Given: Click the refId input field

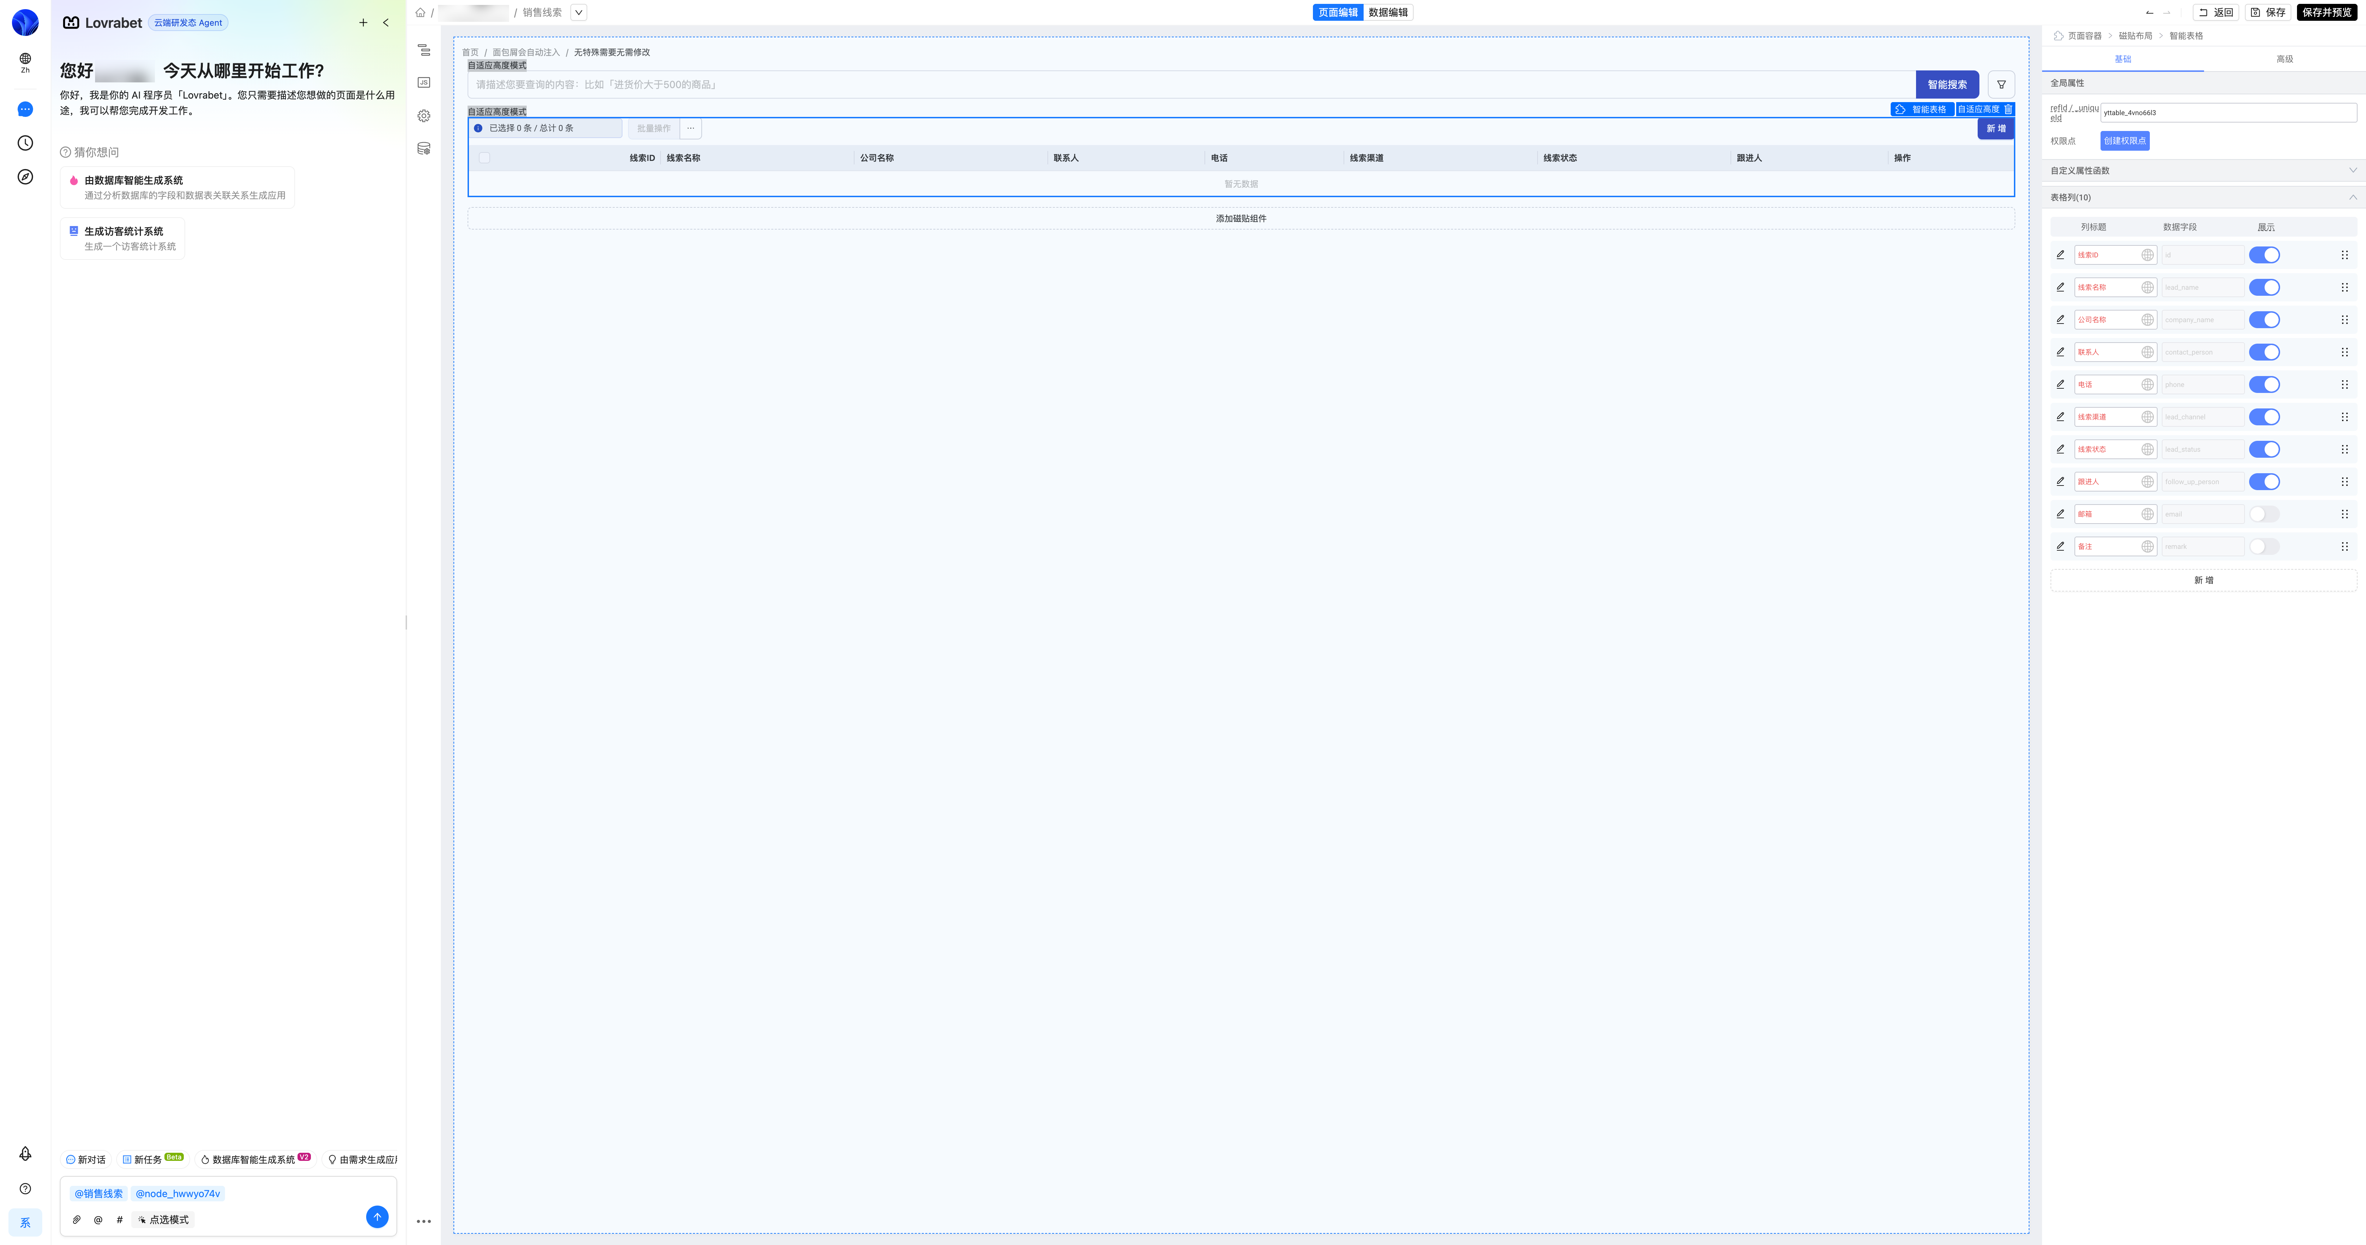Looking at the screenshot, I should [x=2228, y=113].
